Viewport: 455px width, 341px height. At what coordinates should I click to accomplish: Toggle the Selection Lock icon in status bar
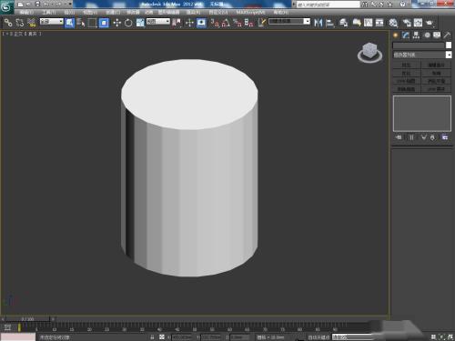152,336
